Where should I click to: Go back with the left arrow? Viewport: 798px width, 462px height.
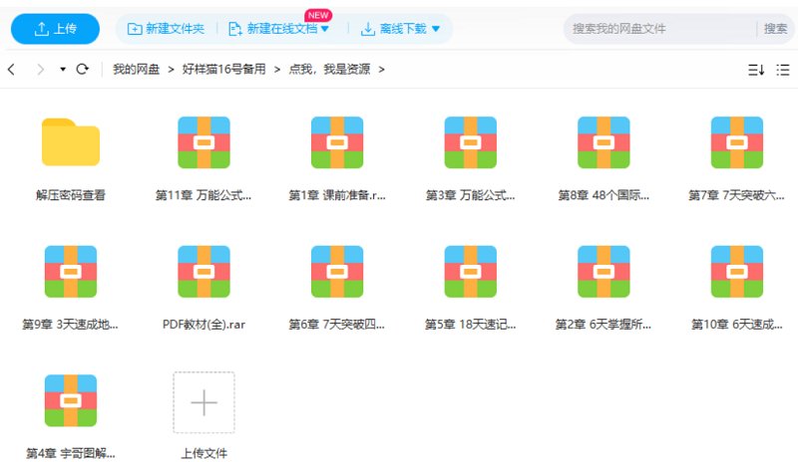point(11,70)
